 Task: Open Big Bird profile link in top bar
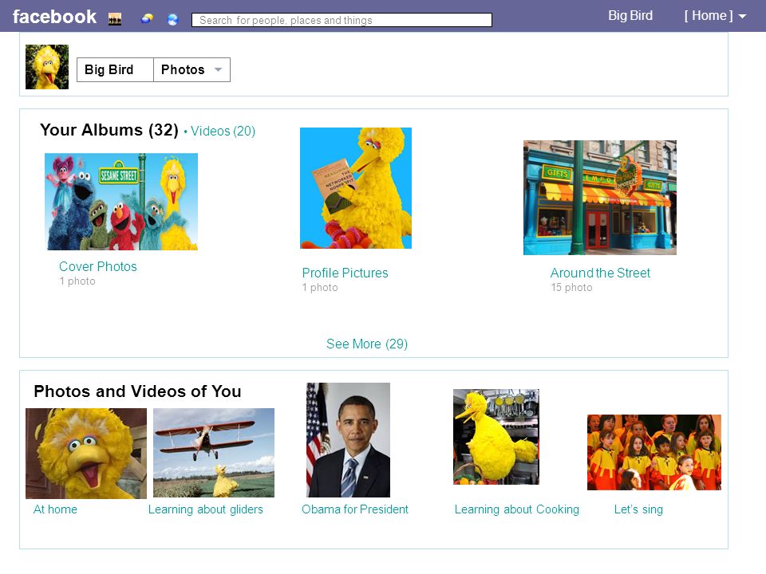pos(630,16)
